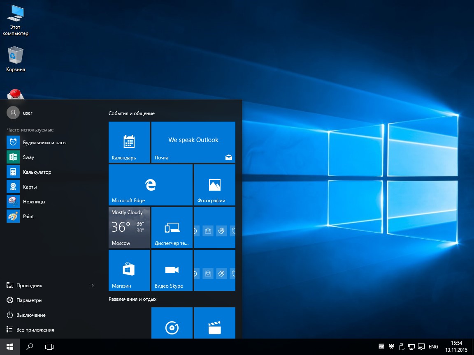
Task: Open the Calendar tile (Календарь)
Action: pyautogui.click(x=129, y=142)
